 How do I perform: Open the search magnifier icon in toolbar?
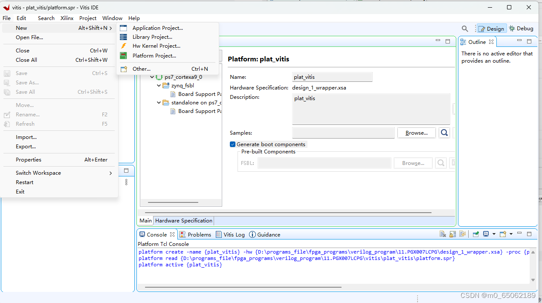click(x=465, y=28)
